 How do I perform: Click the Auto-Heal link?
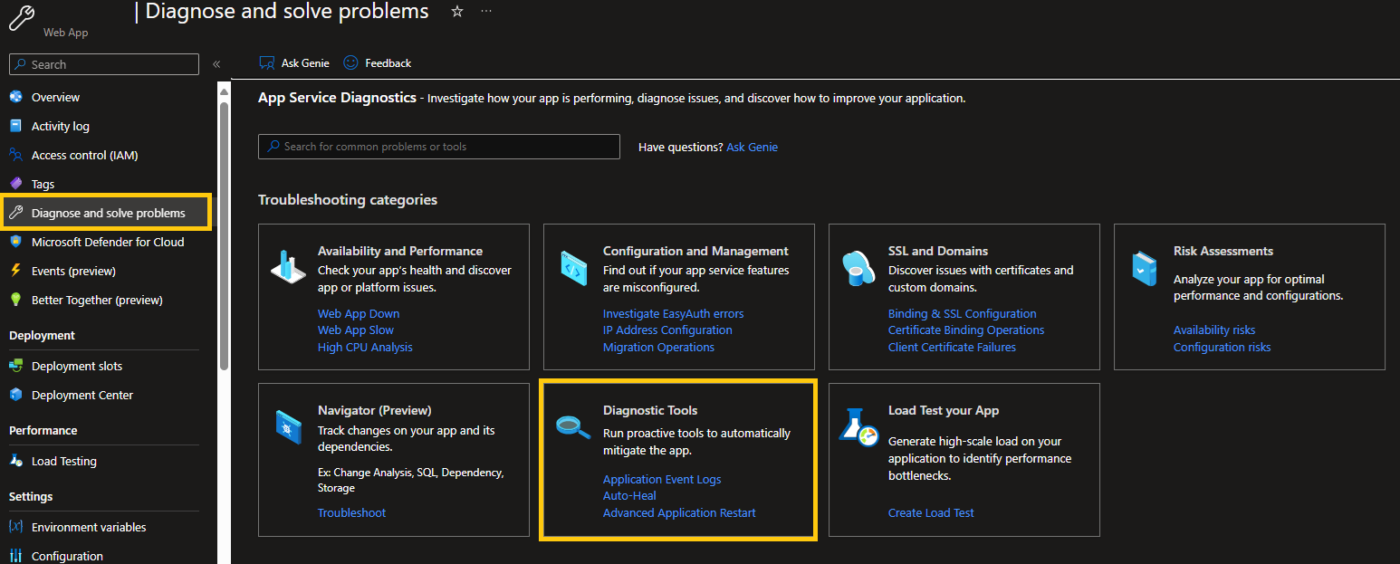tap(629, 495)
